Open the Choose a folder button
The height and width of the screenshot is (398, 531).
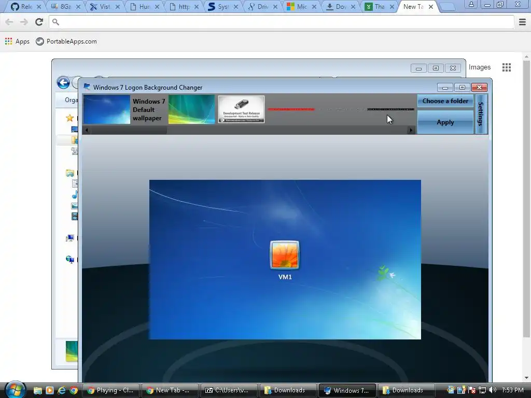click(445, 101)
